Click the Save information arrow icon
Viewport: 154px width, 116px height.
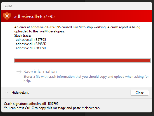pos(19,72)
